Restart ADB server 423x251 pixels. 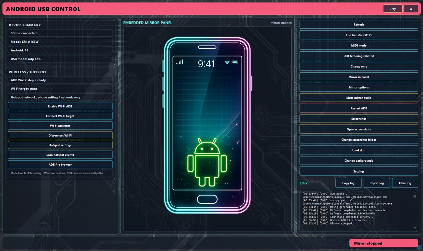(359, 108)
